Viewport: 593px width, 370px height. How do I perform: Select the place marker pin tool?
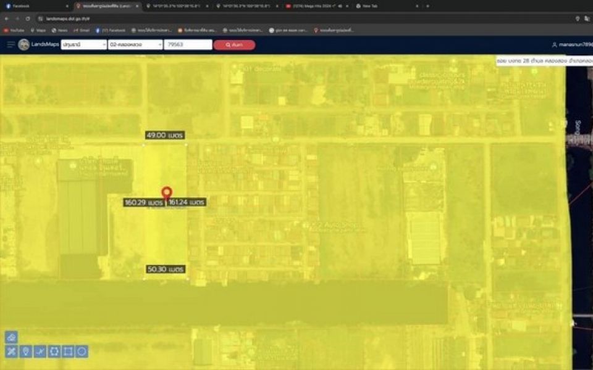click(x=25, y=351)
